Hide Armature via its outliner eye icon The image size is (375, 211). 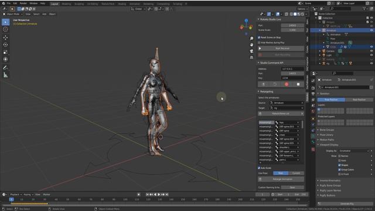point(371,30)
